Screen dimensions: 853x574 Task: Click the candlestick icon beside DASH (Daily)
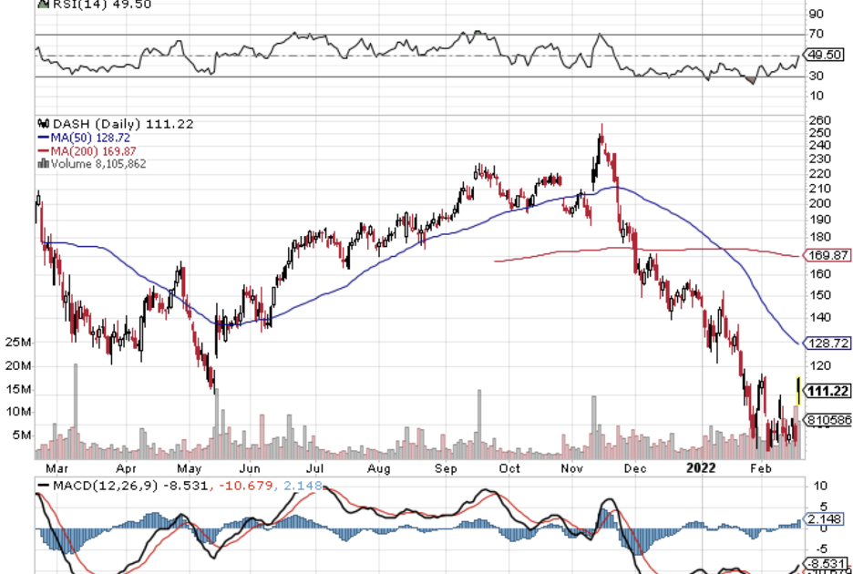(x=44, y=124)
